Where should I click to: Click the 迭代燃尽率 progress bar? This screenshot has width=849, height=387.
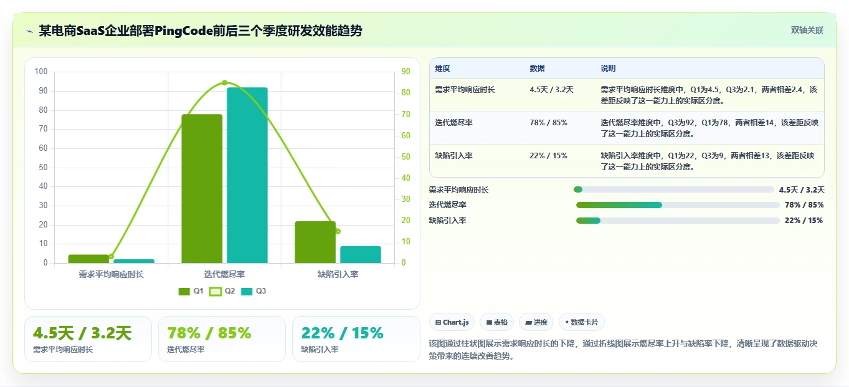tap(678, 205)
